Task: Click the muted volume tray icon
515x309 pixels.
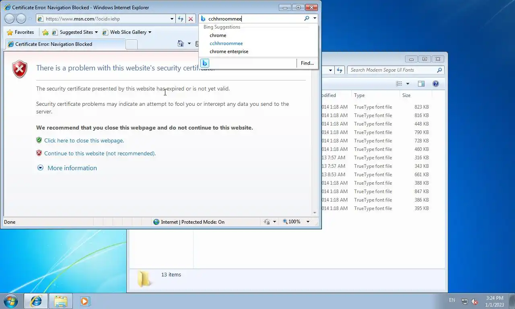Action: (474, 301)
